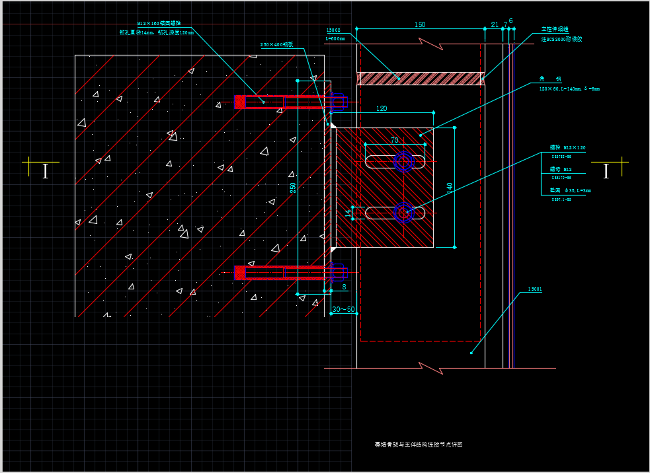This screenshot has height=473, width=650.
Task: Select the 250×400 steel plate label
Action: (276, 45)
